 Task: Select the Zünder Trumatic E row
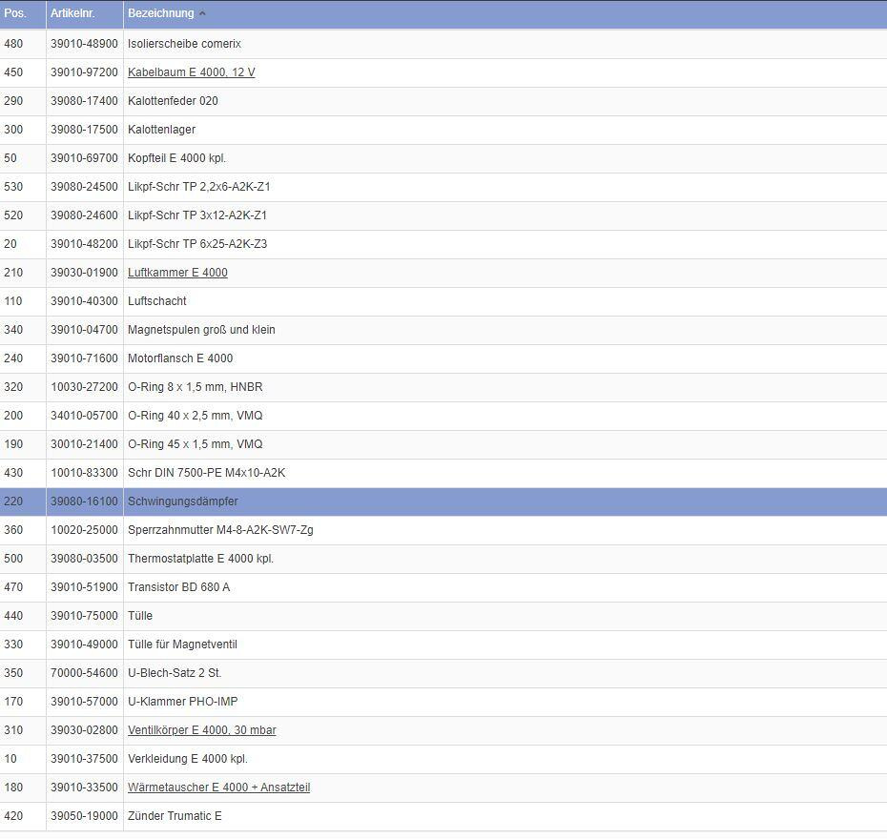[175, 816]
